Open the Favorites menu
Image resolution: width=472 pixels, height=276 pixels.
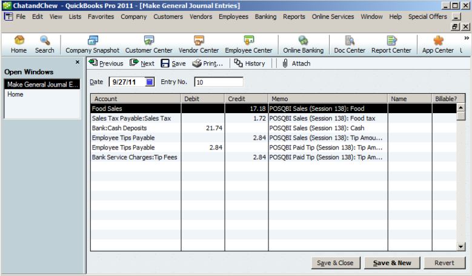(101, 16)
